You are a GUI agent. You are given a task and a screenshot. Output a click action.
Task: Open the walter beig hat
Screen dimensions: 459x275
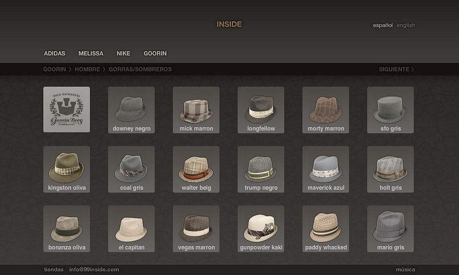pos(196,169)
